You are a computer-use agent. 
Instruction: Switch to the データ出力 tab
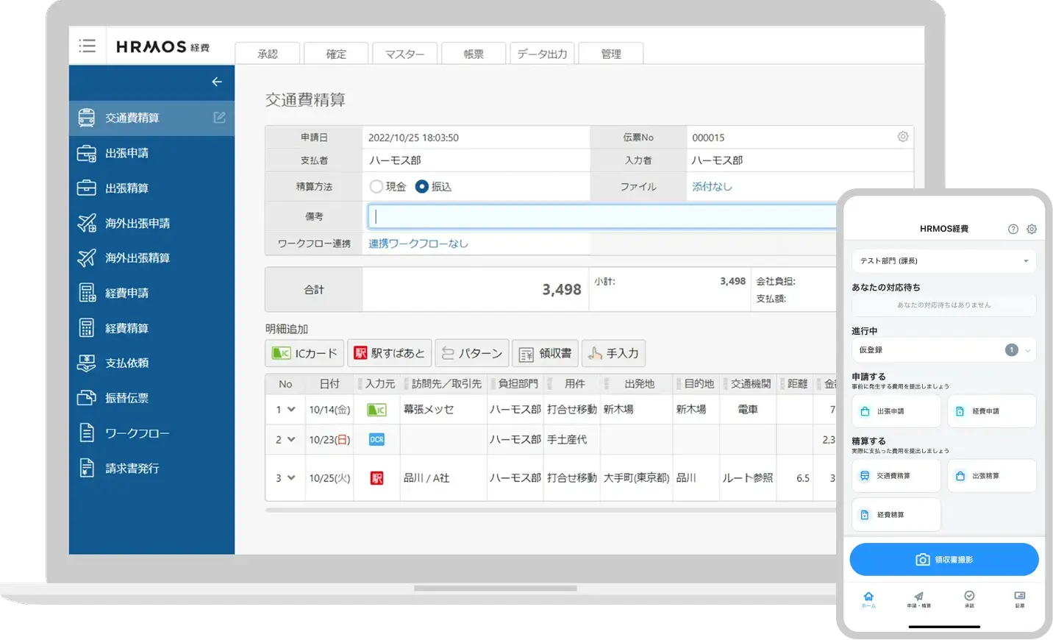[x=542, y=54]
